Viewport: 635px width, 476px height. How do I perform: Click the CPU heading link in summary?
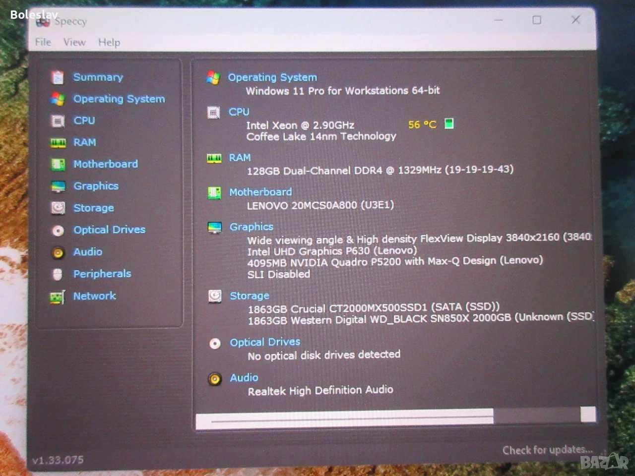pos(239,112)
